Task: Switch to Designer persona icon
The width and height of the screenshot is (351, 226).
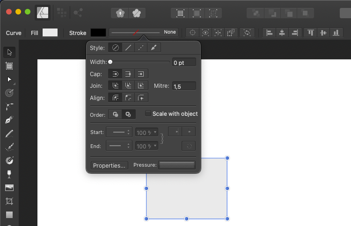Action: click(43, 13)
